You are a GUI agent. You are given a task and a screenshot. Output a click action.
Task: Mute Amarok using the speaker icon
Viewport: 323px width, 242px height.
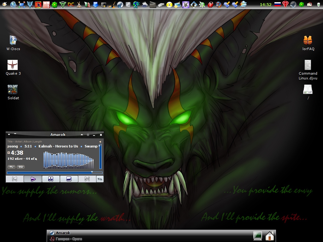coord(100,142)
